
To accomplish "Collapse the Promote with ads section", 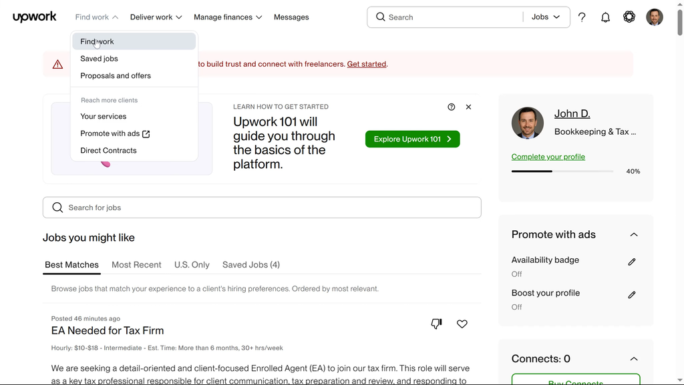I will (x=634, y=235).
